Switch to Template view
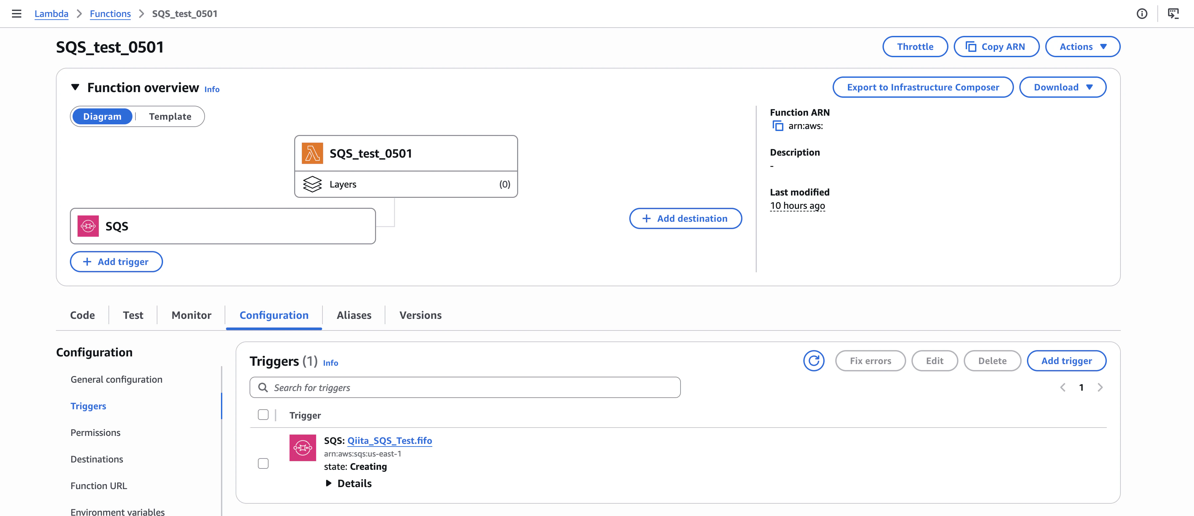The height and width of the screenshot is (516, 1194). tap(170, 116)
